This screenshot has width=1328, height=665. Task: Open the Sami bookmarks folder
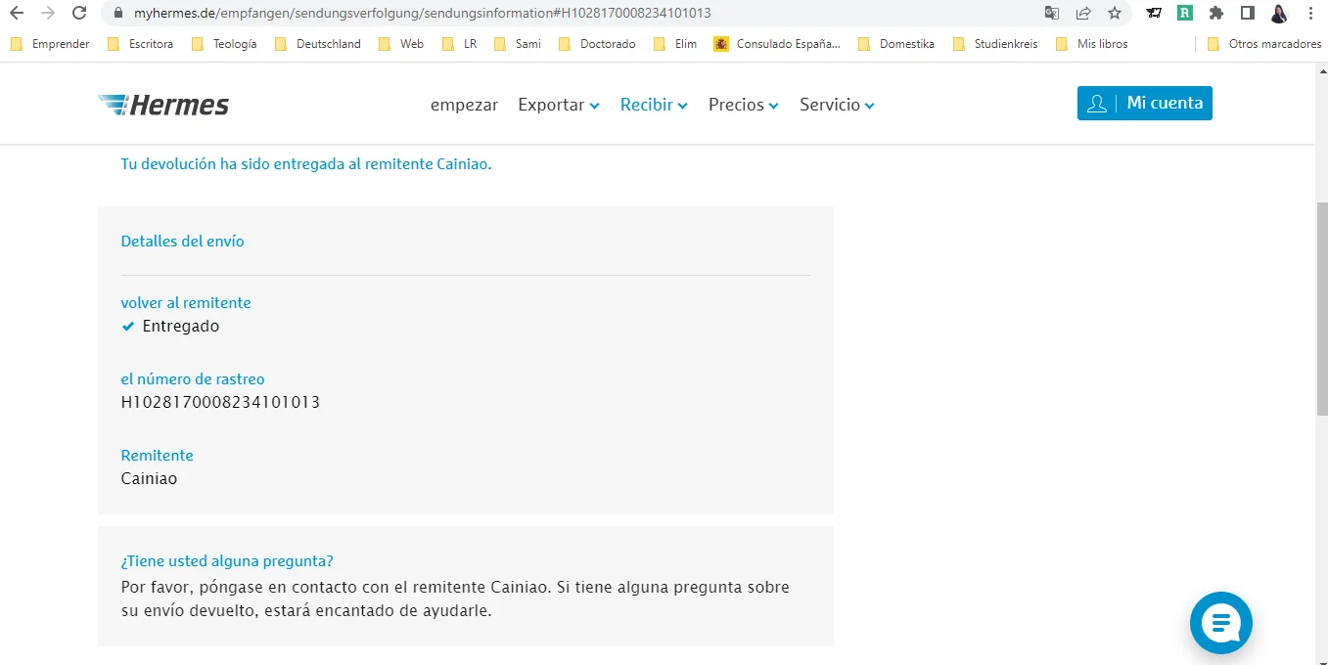coord(518,44)
